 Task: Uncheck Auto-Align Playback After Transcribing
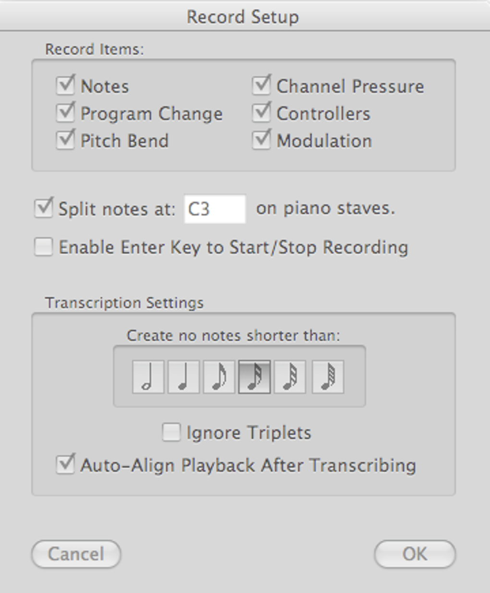(65, 465)
